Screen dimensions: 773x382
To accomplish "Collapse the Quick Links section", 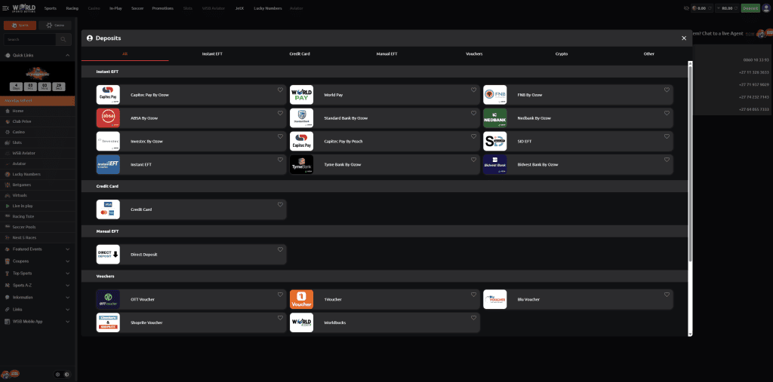I will coord(67,56).
